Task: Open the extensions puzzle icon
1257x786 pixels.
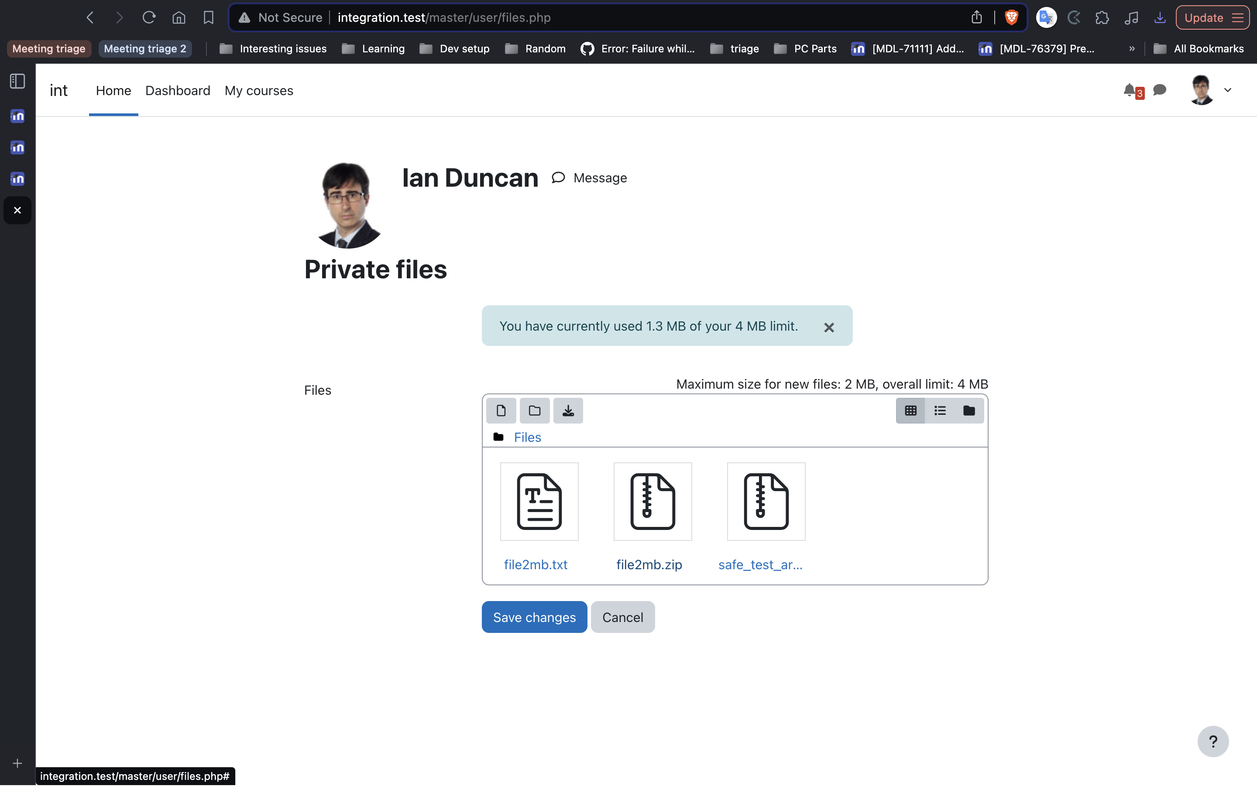Action: (x=1102, y=18)
